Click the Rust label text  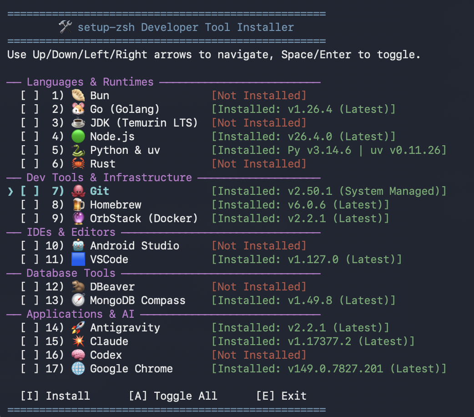coord(103,164)
